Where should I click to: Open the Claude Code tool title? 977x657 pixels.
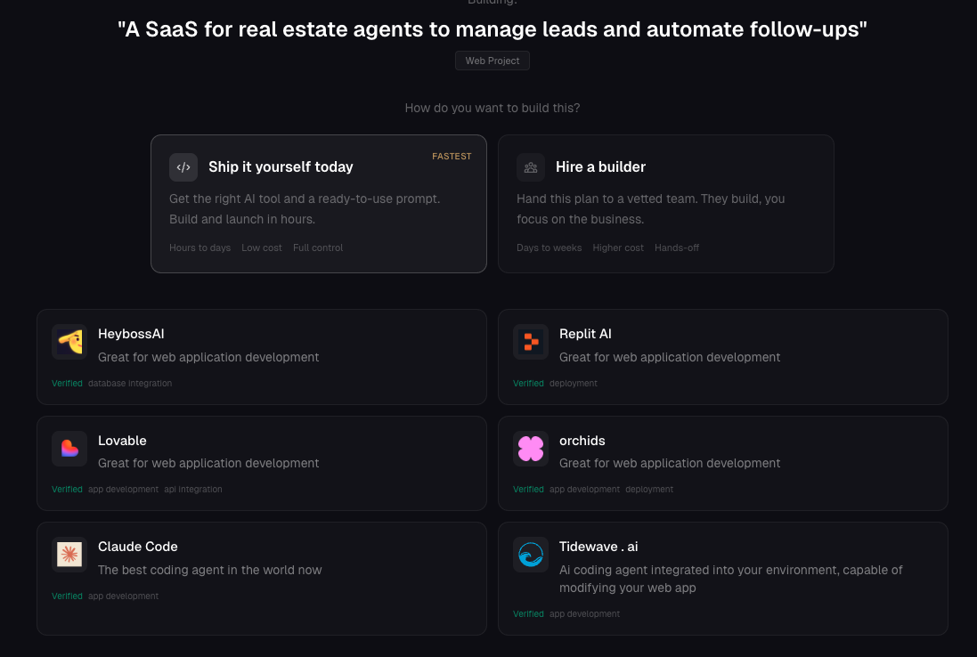(x=138, y=547)
